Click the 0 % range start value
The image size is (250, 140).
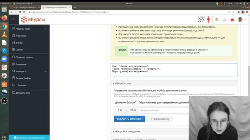[x=120, y=110]
